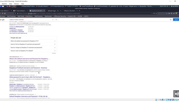The height and width of the screenshot is (101, 179).
Task: Click the Google Sign in button
Action: coord(176,20)
